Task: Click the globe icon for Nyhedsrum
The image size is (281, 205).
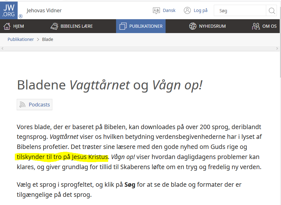Action: [193, 26]
